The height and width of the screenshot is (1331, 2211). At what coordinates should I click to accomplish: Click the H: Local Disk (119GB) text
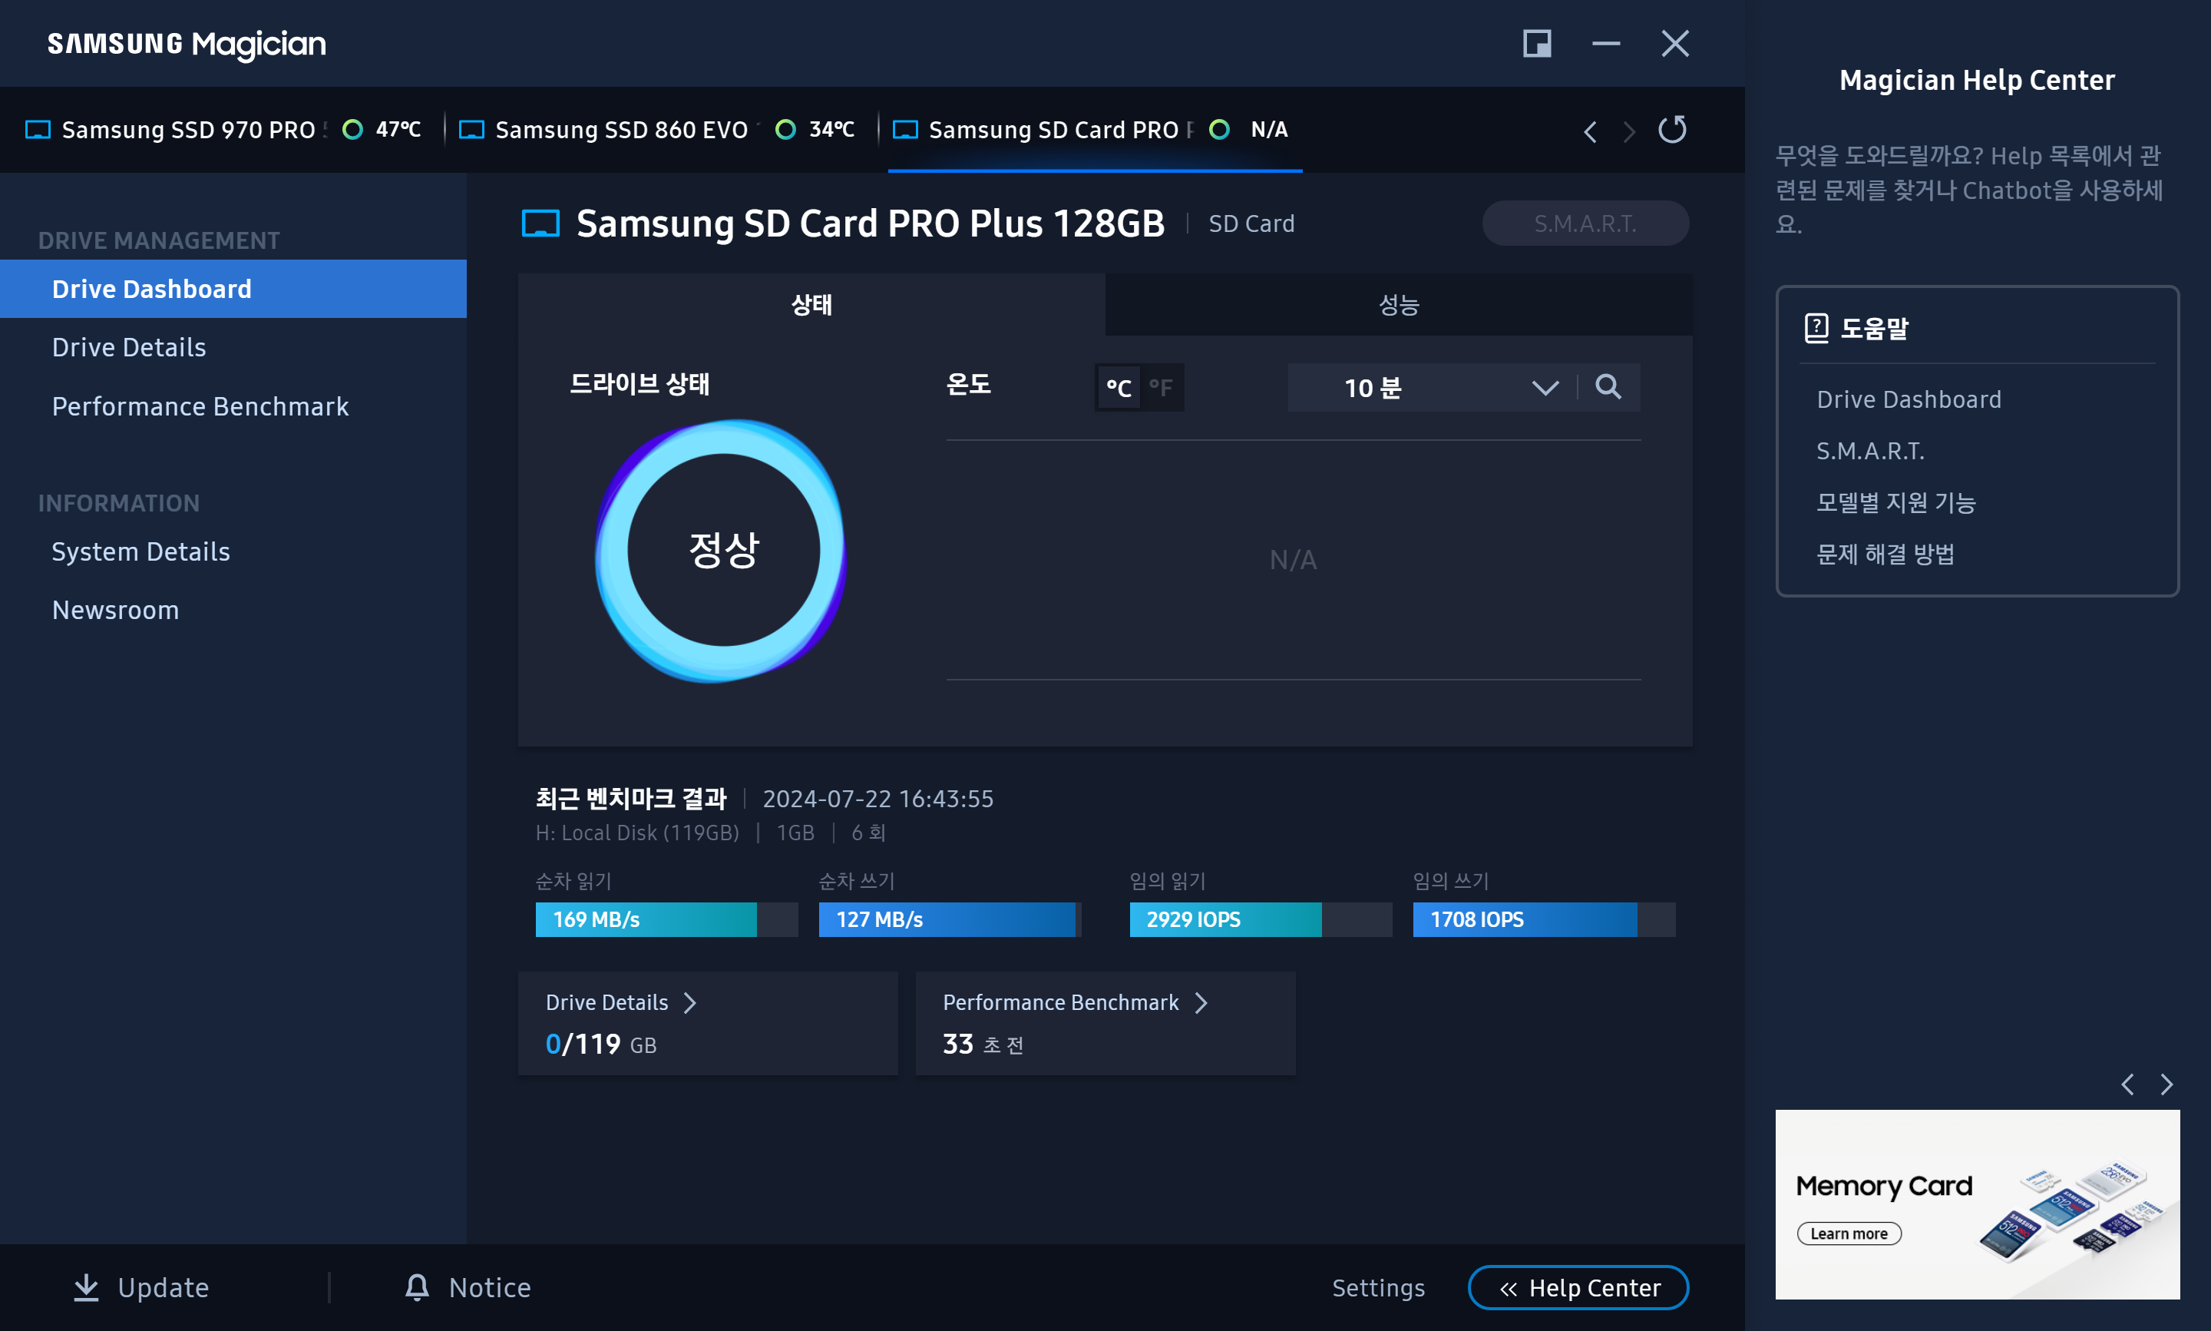[x=637, y=833]
